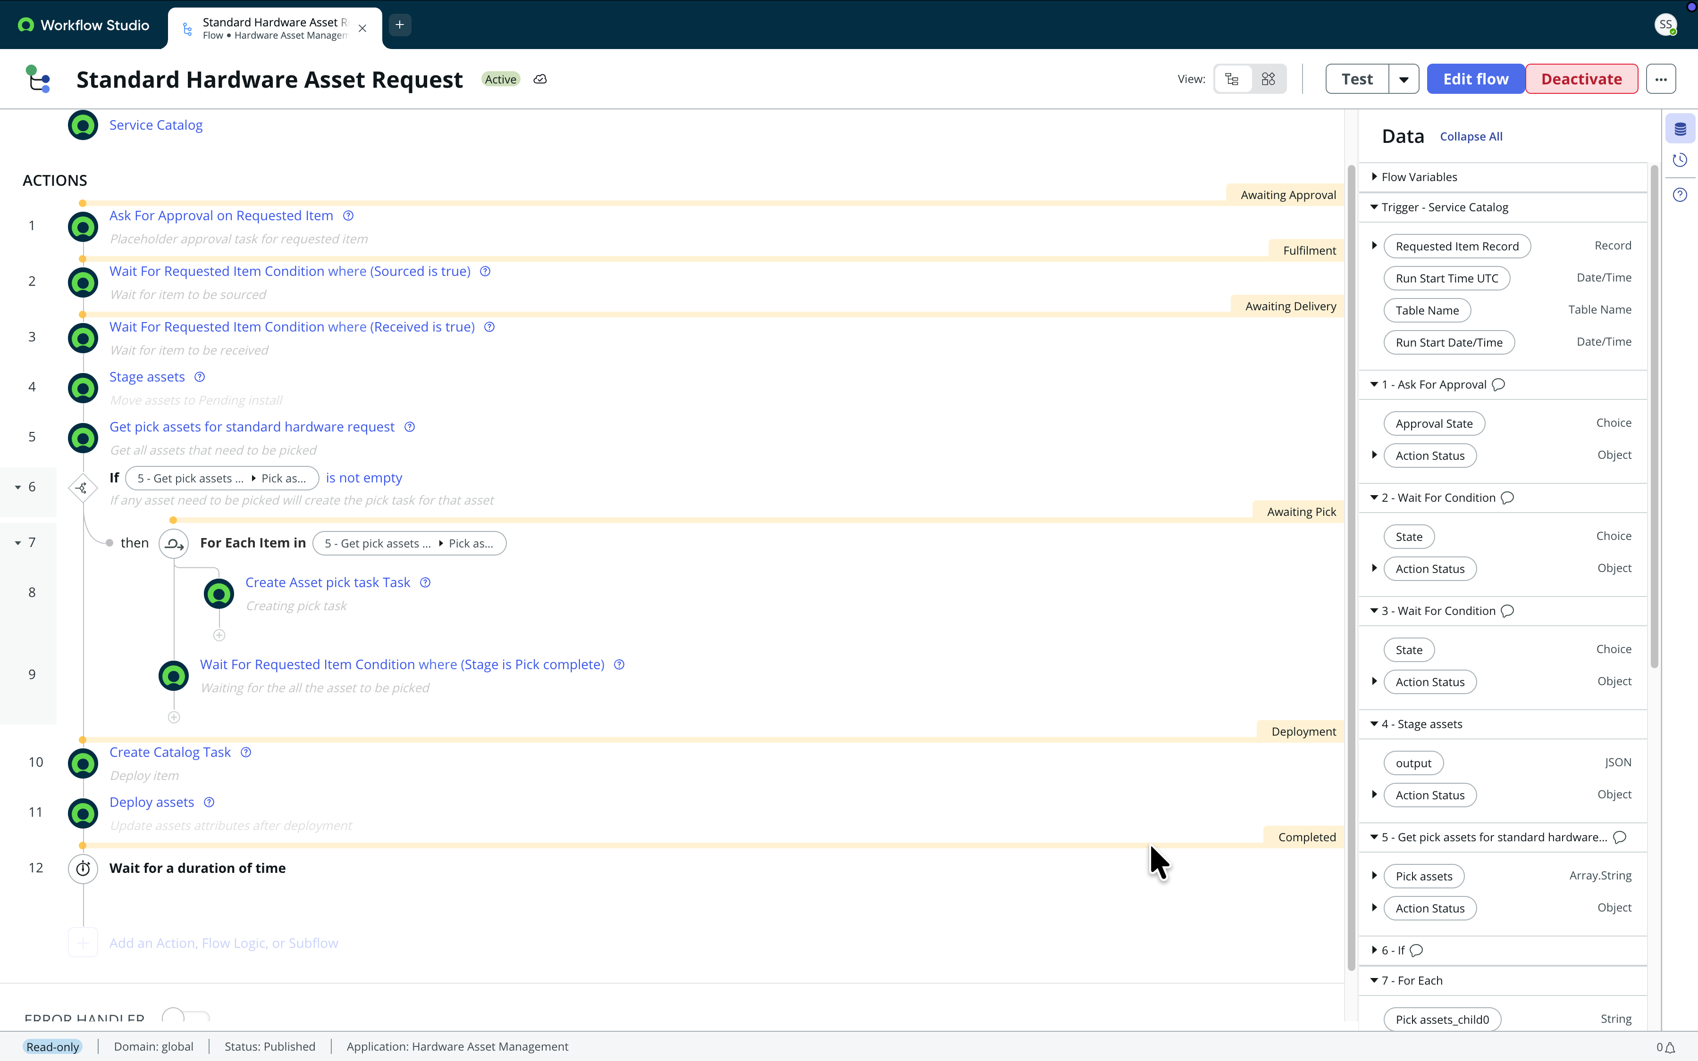Viewport: 1698px width, 1061px height.
Task: Click the timer icon on step 12
Action: tap(83, 869)
